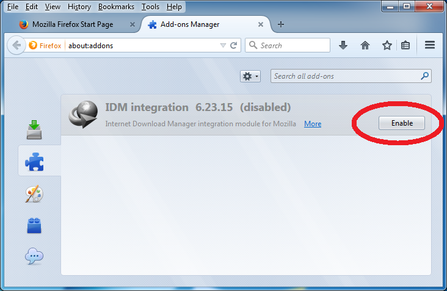
Task: Click the Search all add-ons field
Action: tap(351, 76)
